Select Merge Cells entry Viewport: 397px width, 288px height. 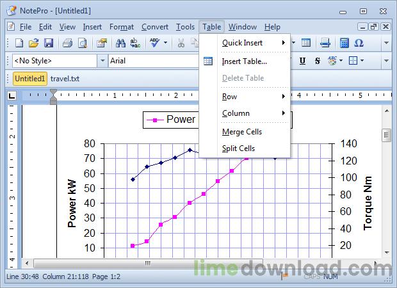[x=242, y=132]
